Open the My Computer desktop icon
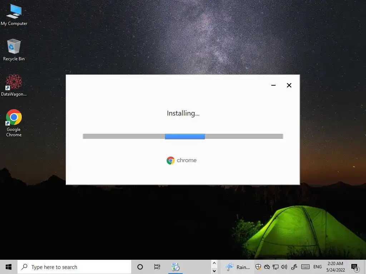Screen dimensions: 366x274 (x=14, y=15)
